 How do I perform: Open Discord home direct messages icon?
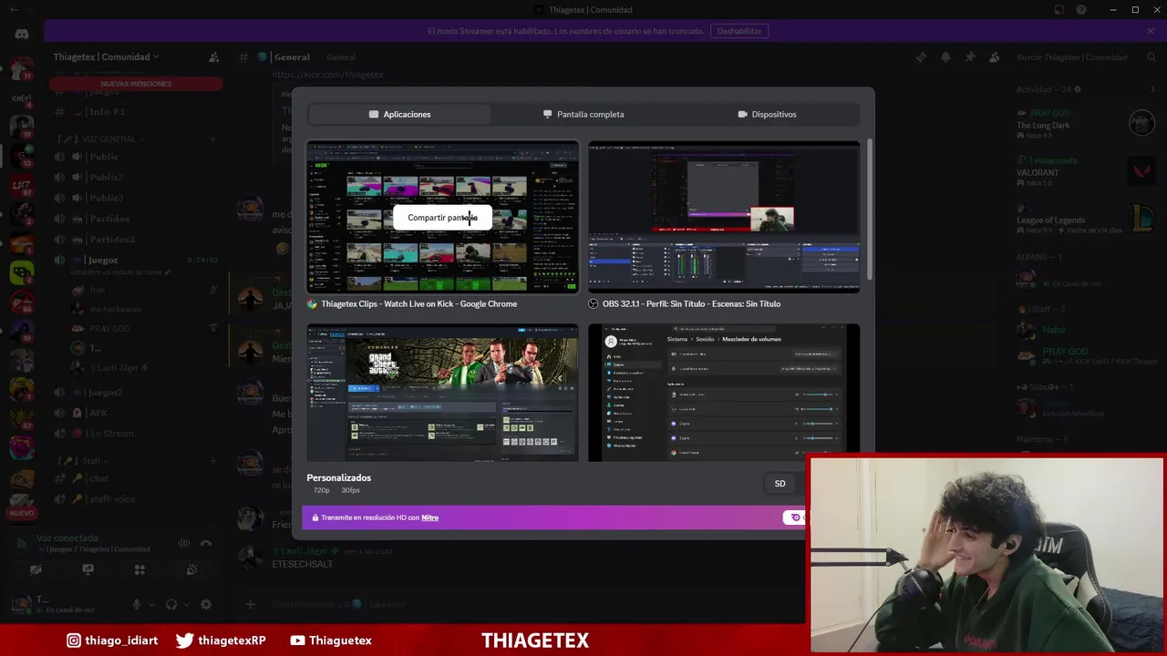click(22, 34)
